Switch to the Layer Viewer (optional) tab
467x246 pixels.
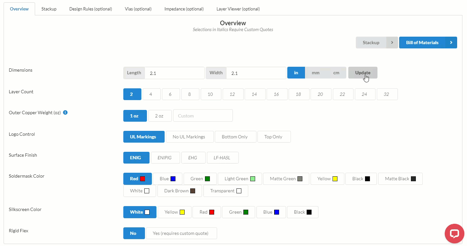(238, 9)
